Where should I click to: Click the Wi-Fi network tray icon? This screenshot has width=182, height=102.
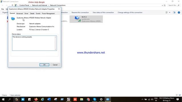(149, 99)
